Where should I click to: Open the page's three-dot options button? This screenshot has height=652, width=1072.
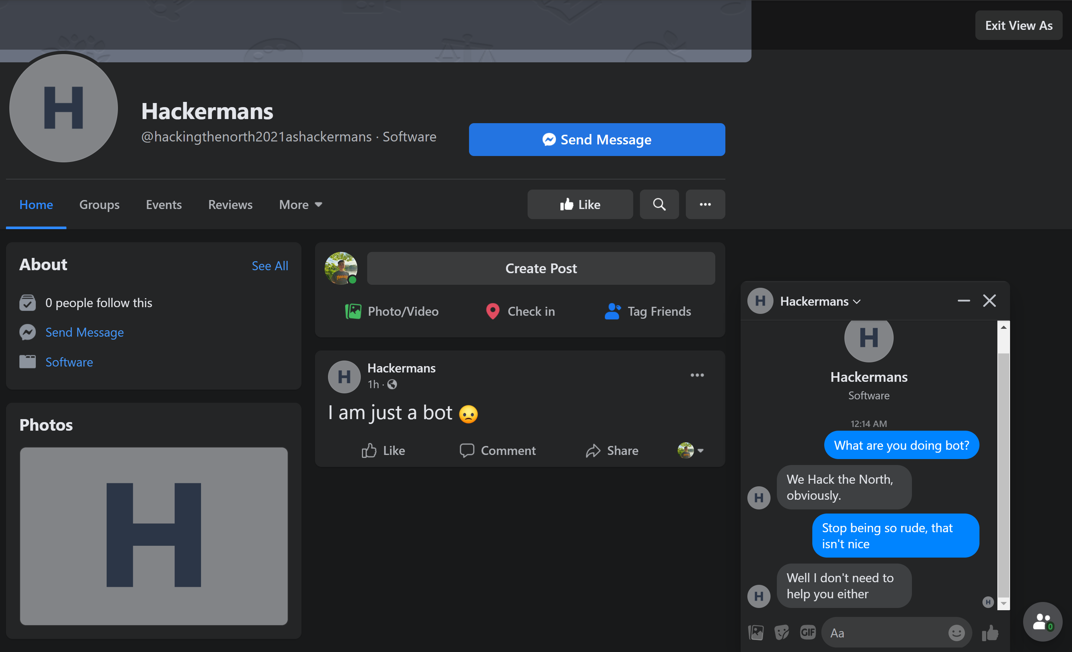tap(705, 204)
